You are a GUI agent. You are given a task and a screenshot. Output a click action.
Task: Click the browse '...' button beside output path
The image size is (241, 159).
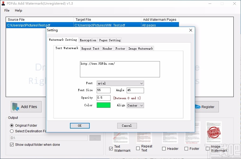click(95, 138)
